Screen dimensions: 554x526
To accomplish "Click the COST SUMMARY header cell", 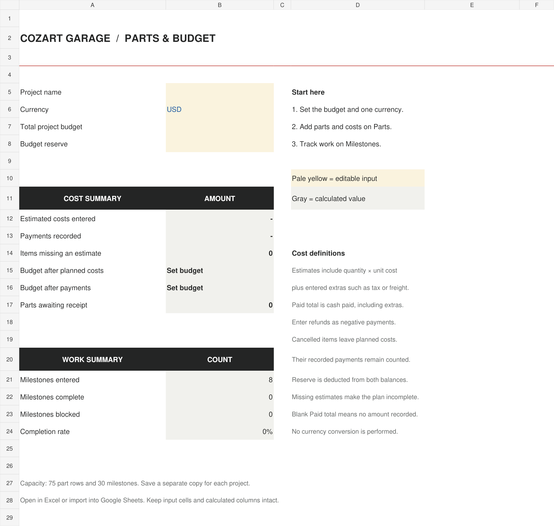I will (92, 198).
